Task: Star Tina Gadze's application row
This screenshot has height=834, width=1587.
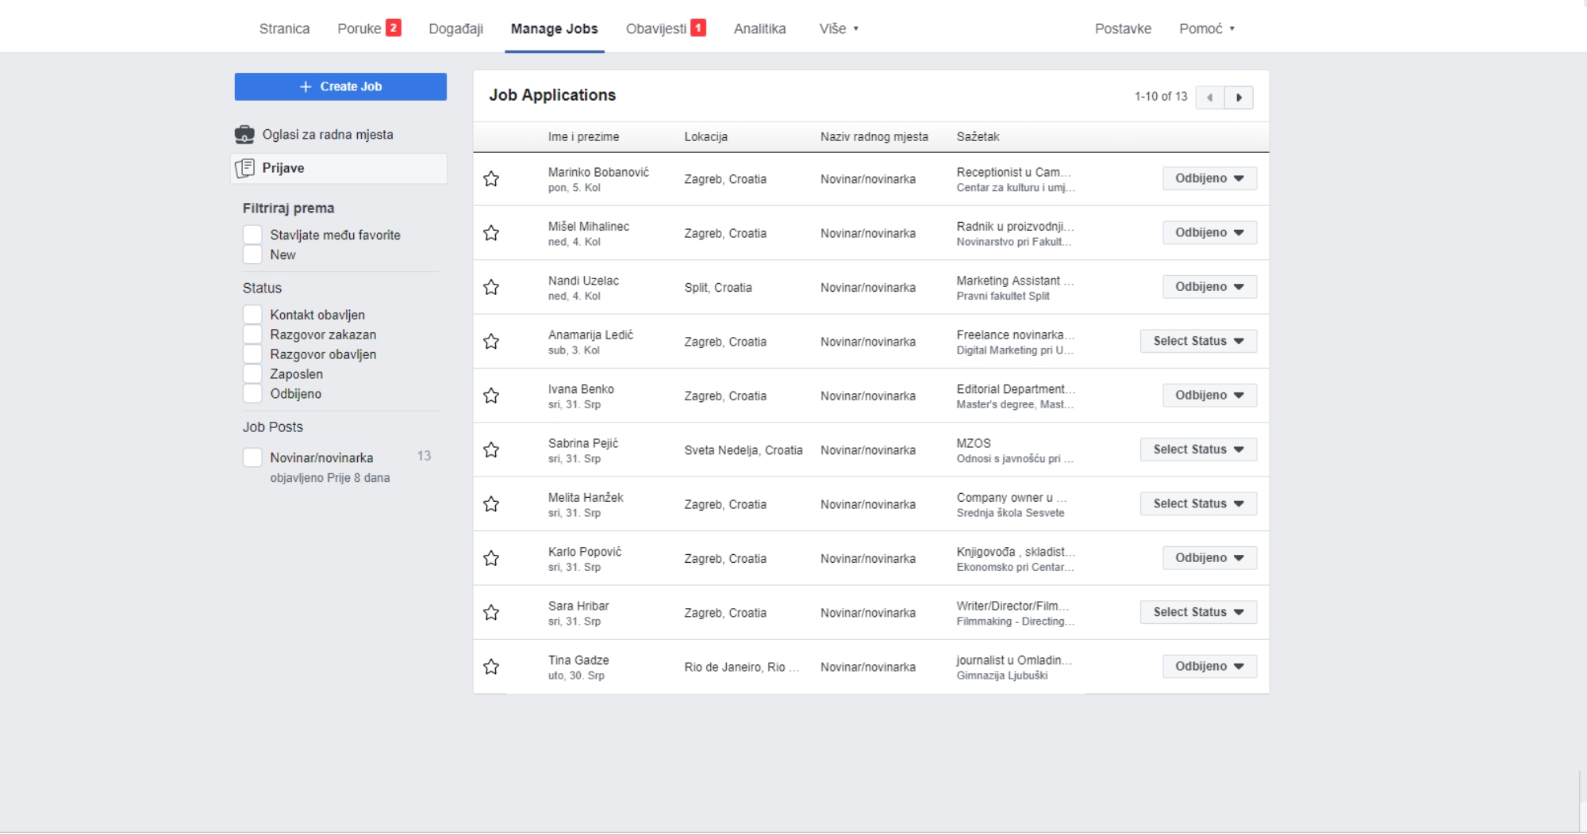Action: point(491,667)
